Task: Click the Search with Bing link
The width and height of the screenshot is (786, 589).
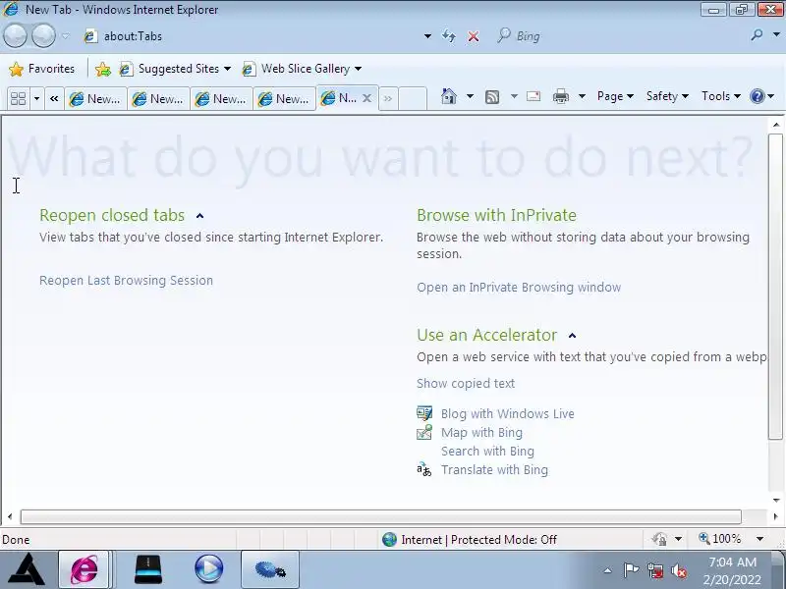Action: click(487, 451)
